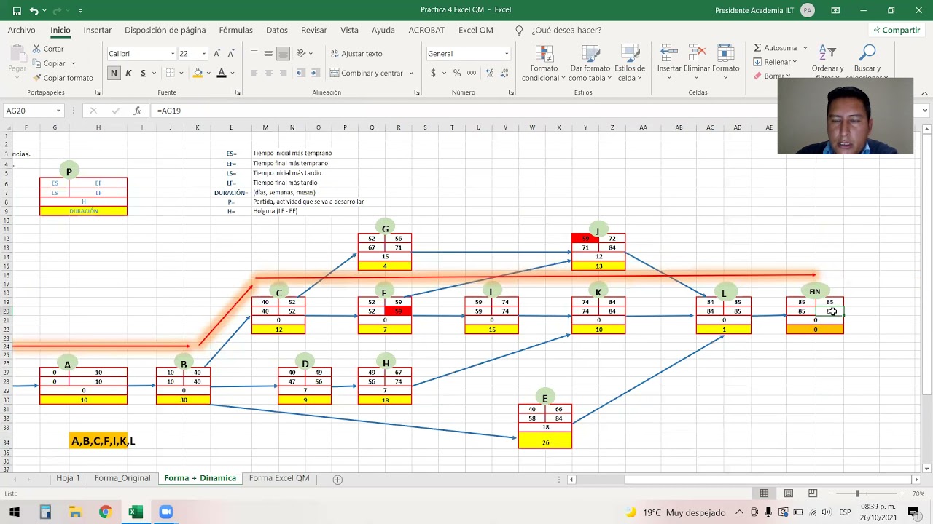Switch to Hoja 1 sheet tab

coord(68,478)
